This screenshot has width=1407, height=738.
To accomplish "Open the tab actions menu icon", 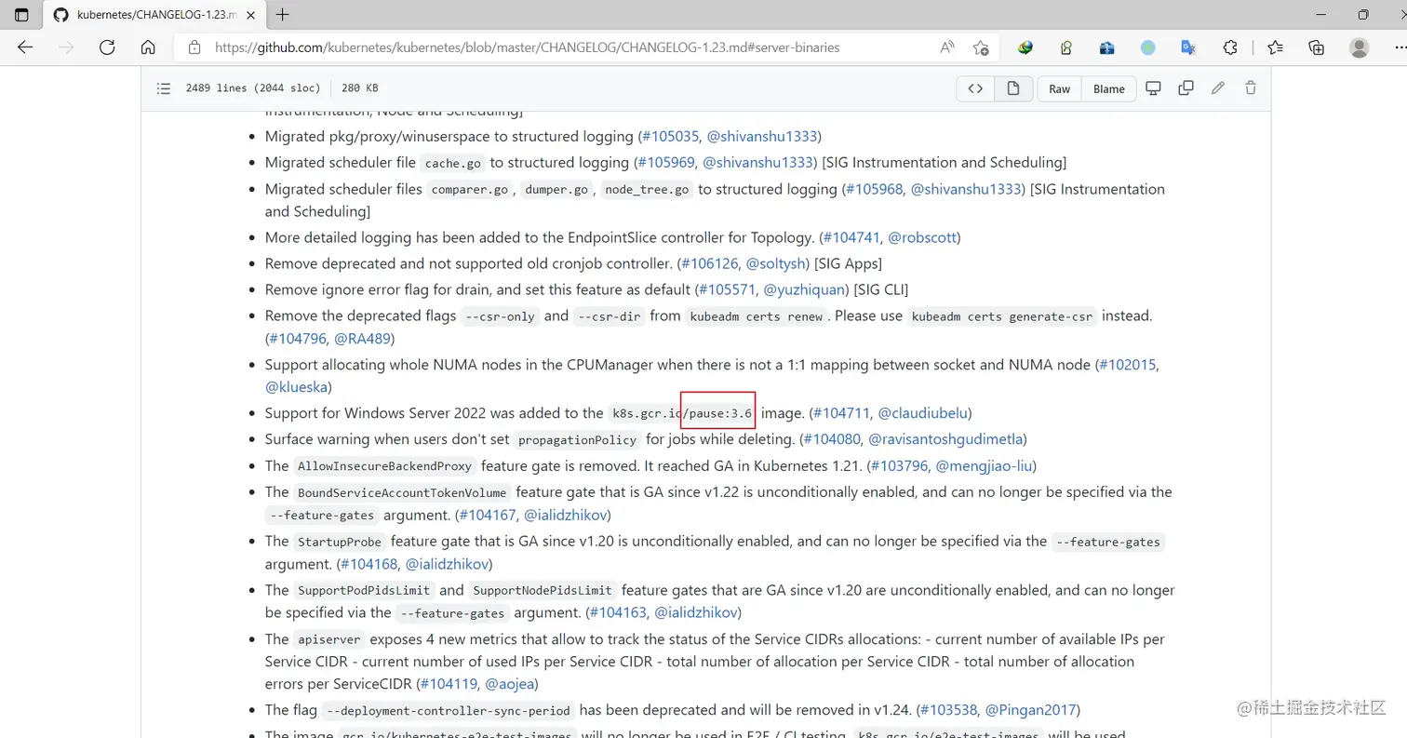I will click(x=21, y=15).
